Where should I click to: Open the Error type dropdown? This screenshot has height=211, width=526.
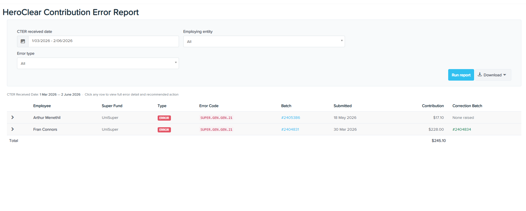pyautogui.click(x=98, y=63)
